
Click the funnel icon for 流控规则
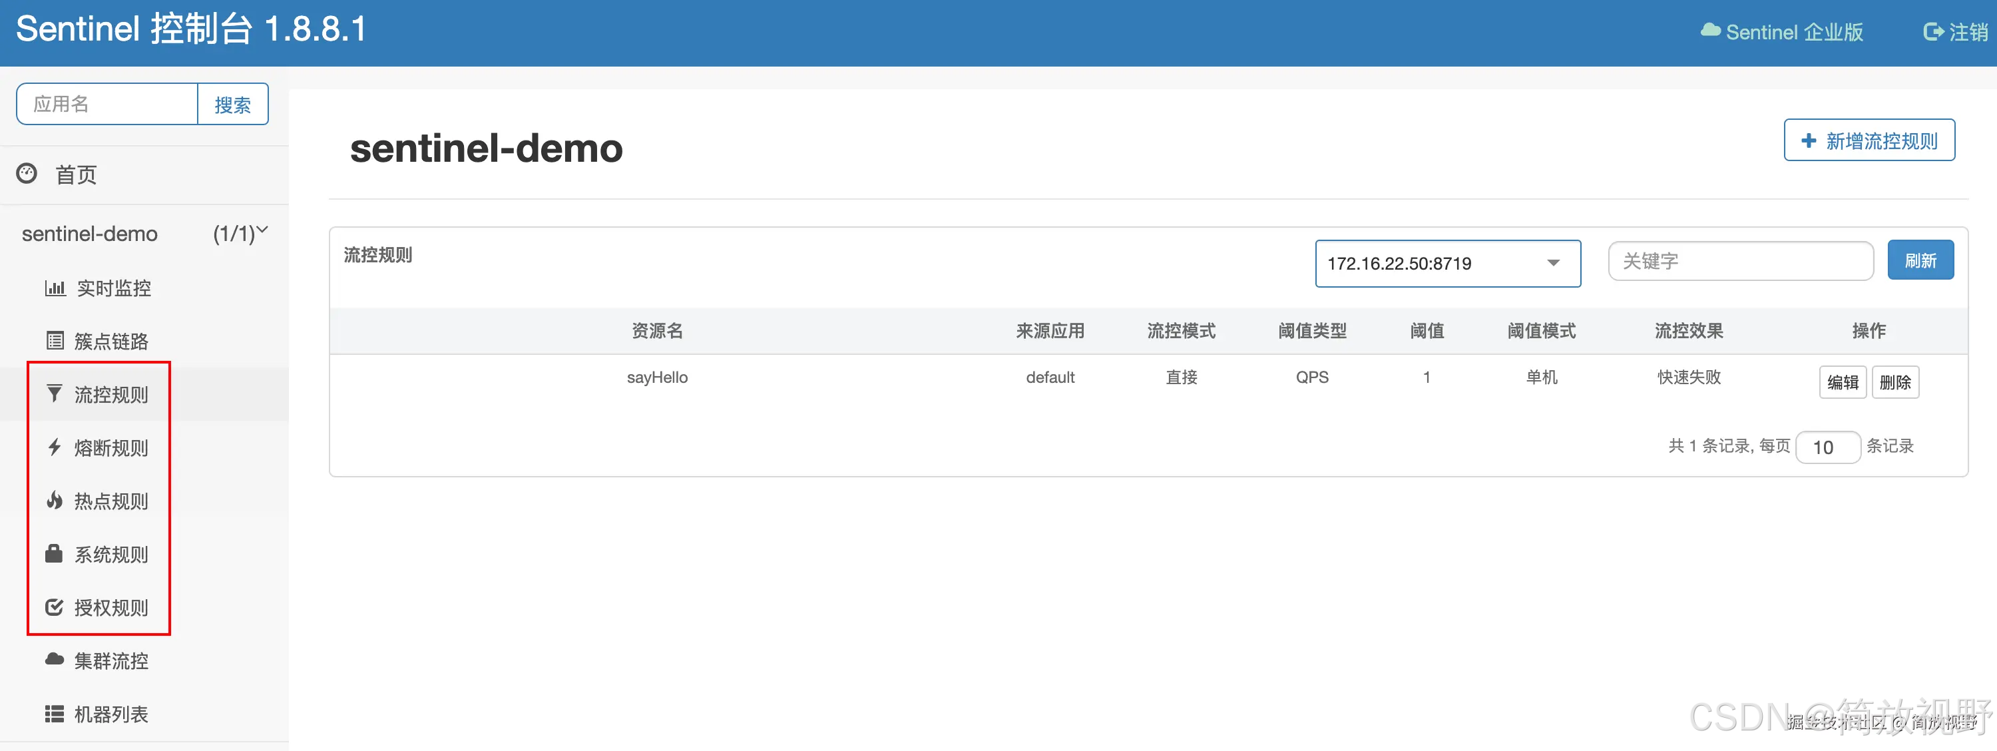click(x=55, y=393)
